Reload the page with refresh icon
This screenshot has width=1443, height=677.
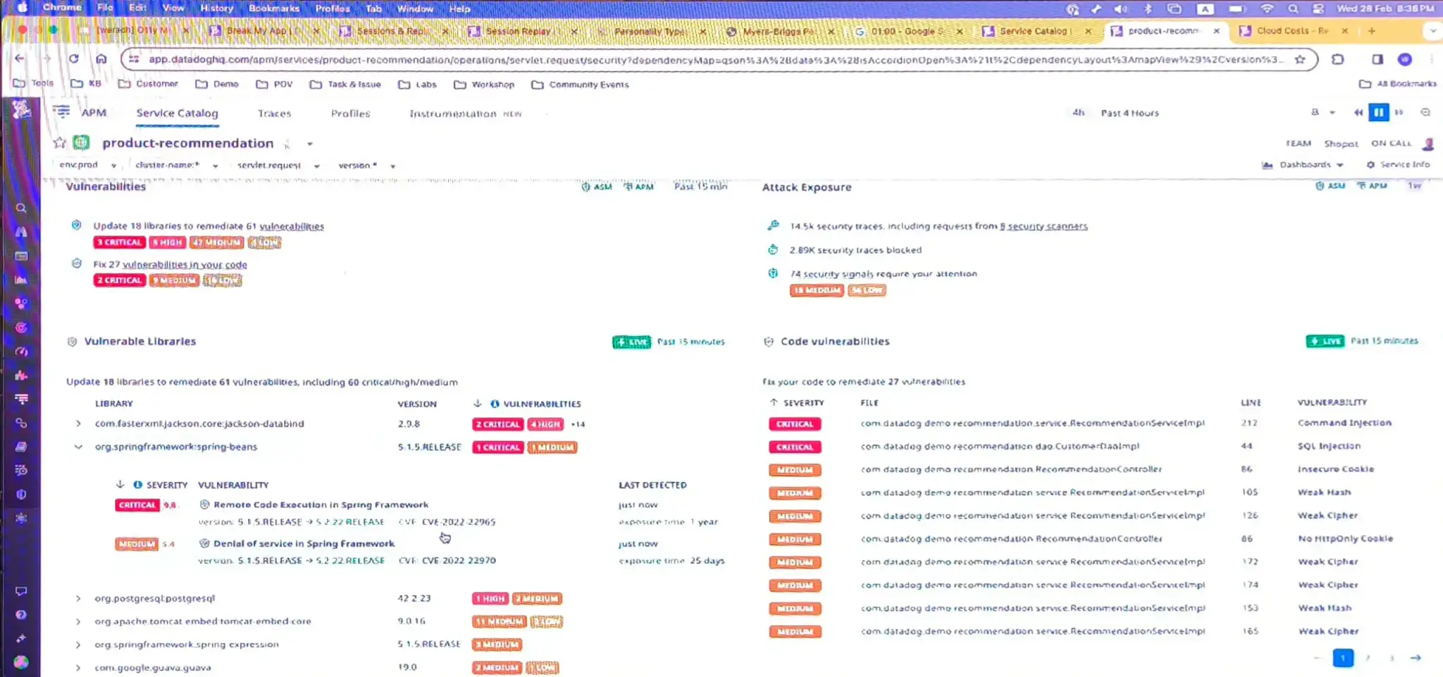pyautogui.click(x=74, y=58)
